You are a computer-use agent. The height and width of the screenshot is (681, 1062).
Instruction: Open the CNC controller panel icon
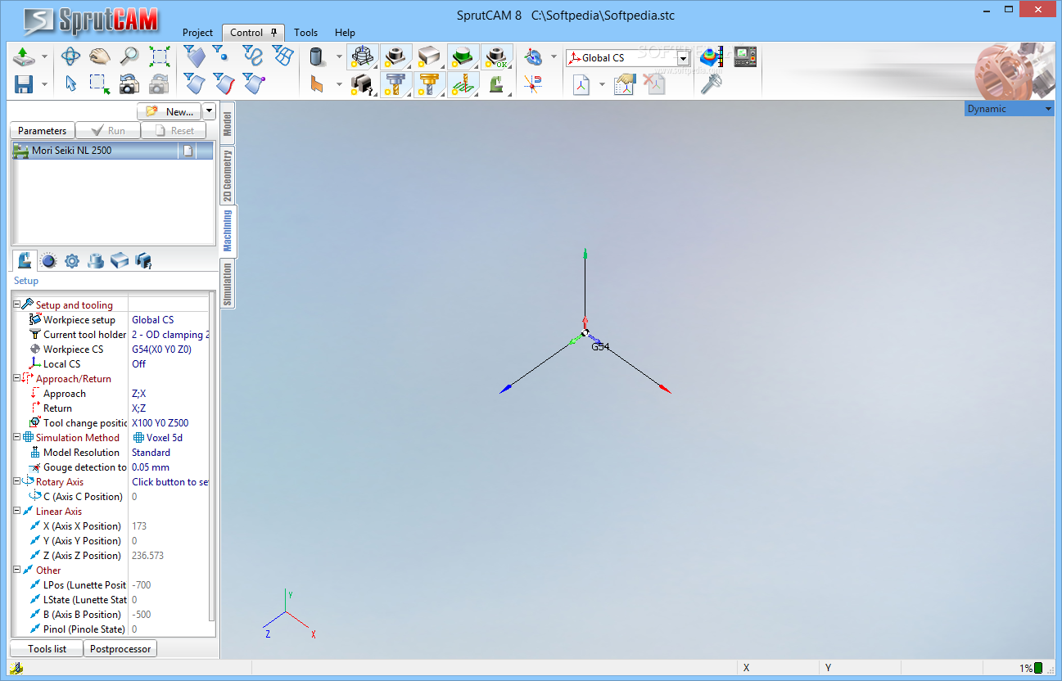(x=745, y=56)
